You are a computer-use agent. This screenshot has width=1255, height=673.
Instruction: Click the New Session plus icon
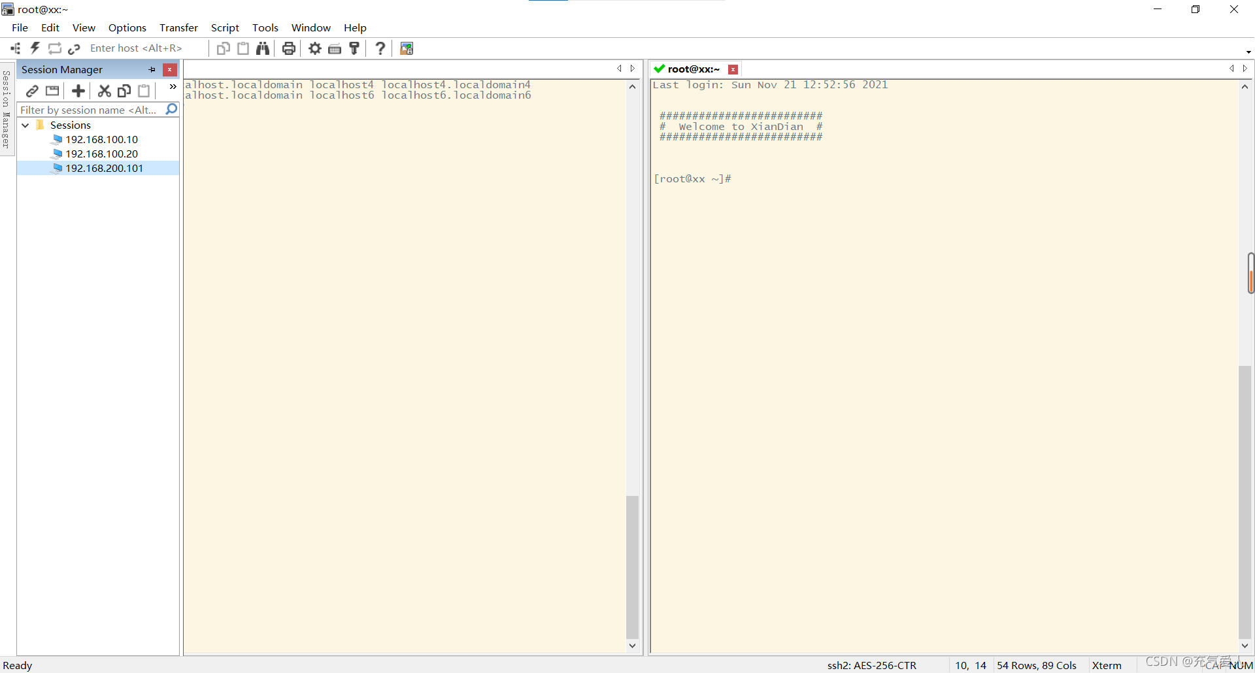click(78, 91)
